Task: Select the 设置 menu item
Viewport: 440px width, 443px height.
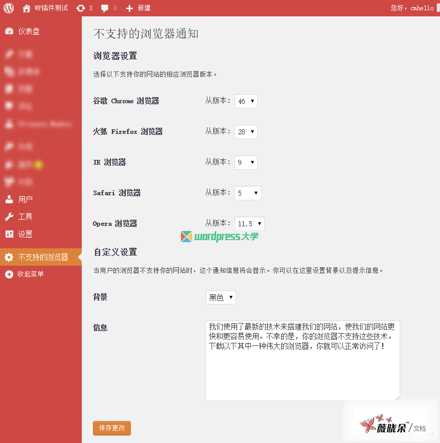Action: [25, 233]
